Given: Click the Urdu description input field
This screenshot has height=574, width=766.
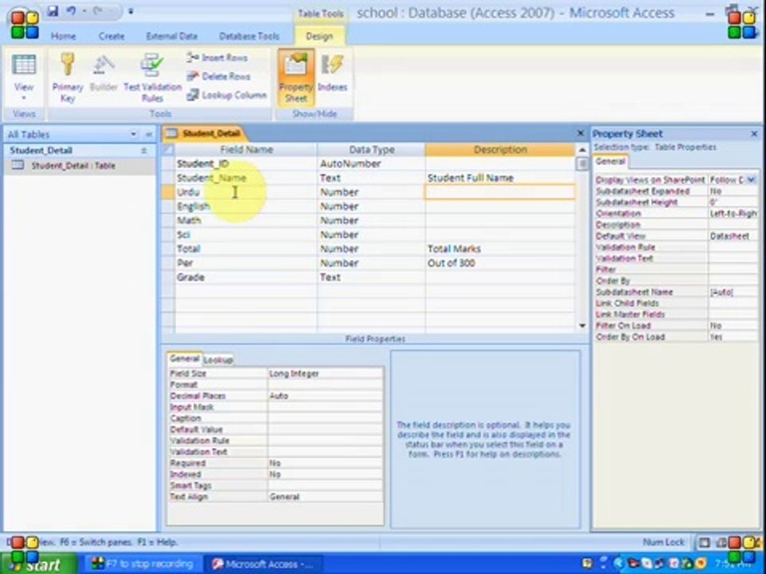Looking at the screenshot, I should point(499,192).
